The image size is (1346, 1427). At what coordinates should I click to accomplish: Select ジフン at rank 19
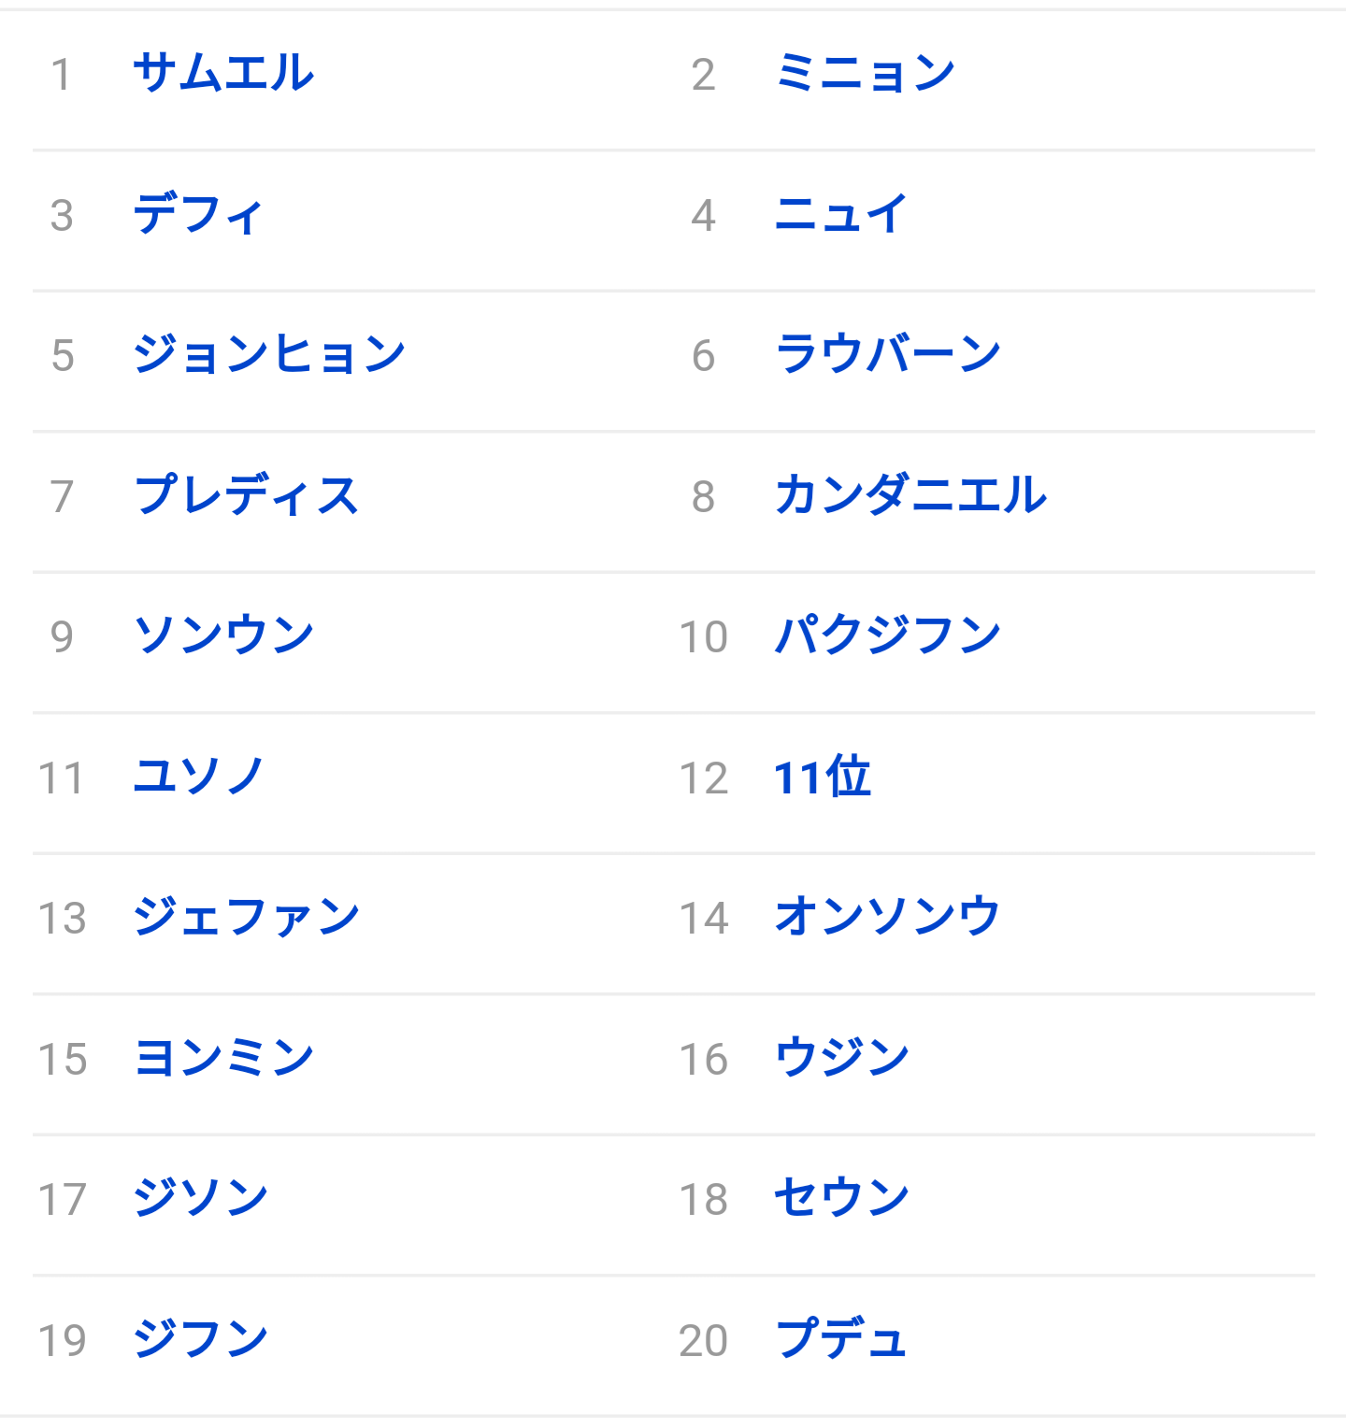point(201,1340)
